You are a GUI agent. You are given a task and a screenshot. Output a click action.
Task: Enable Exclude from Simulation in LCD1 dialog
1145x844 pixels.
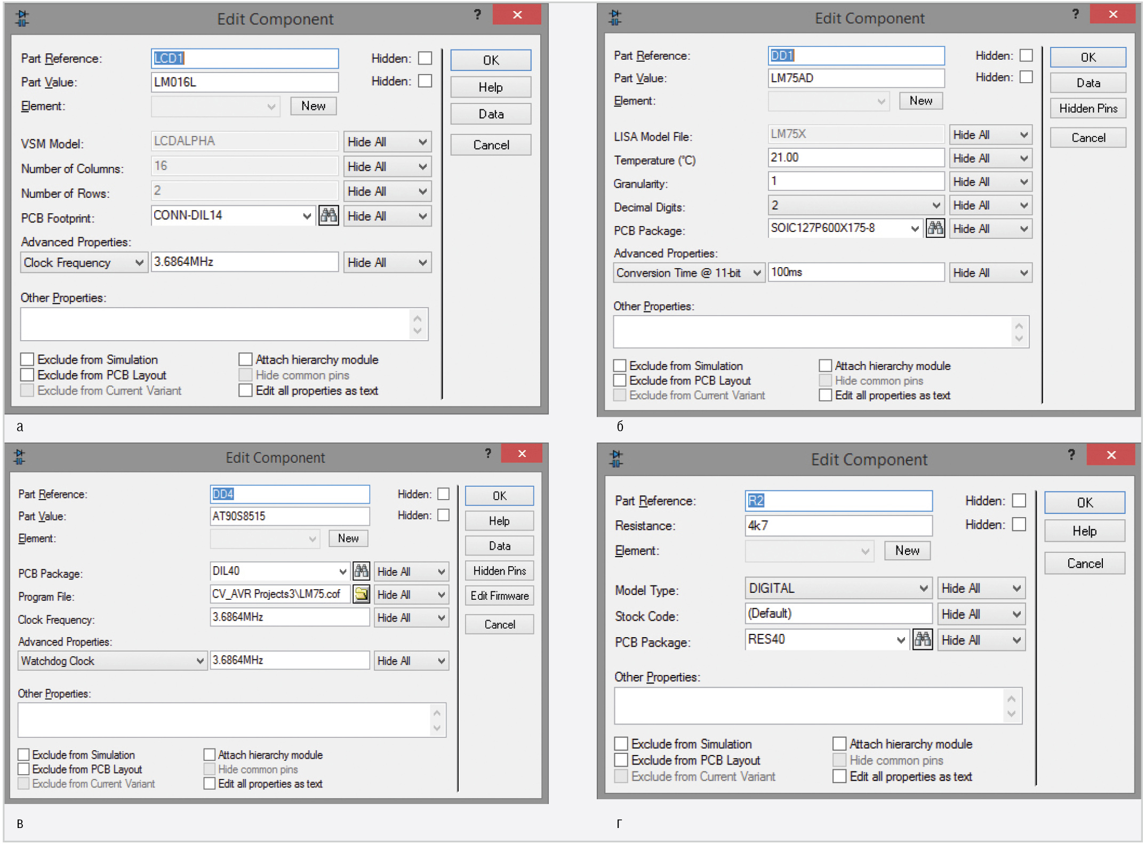tap(27, 359)
